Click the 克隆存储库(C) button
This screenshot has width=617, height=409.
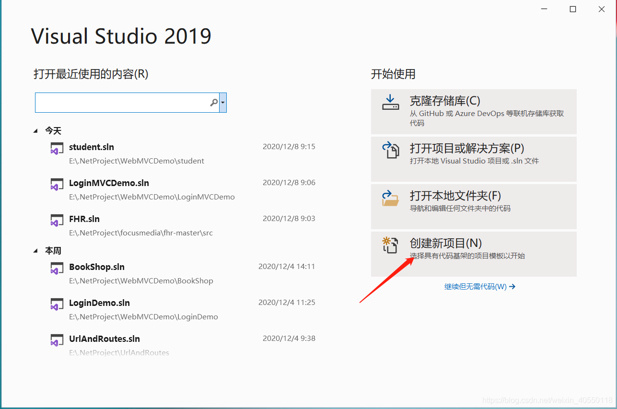pyautogui.click(x=474, y=112)
